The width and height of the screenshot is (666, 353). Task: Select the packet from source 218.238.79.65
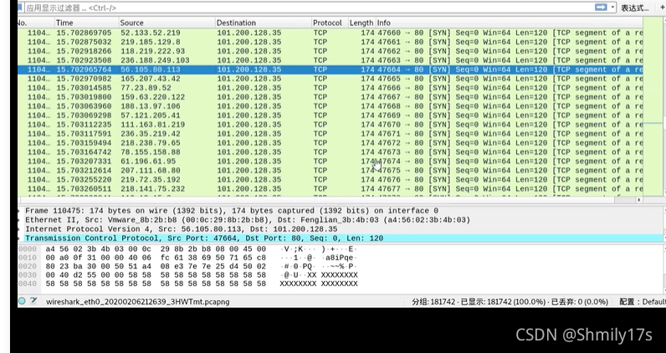coord(330,143)
